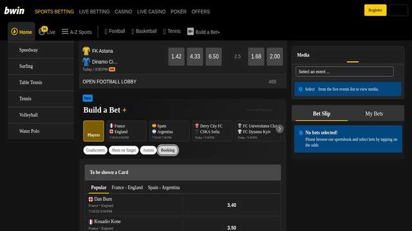Open the Poker section
This screenshot has height=231, width=412.
178,12
